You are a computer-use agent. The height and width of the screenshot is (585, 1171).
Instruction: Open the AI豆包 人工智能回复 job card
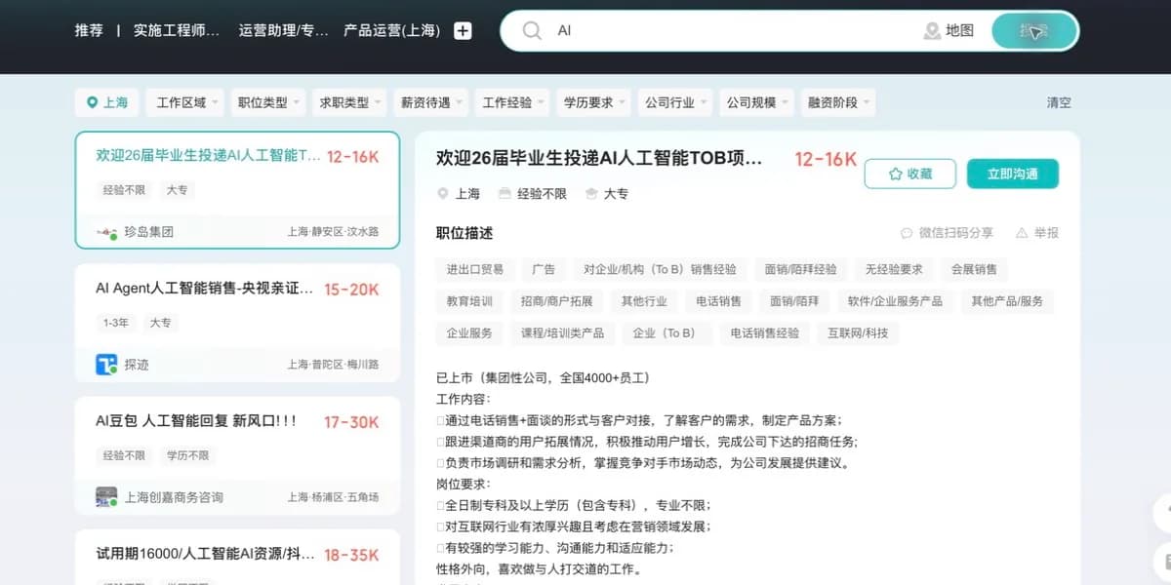pyautogui.click(x=237, y=455)
